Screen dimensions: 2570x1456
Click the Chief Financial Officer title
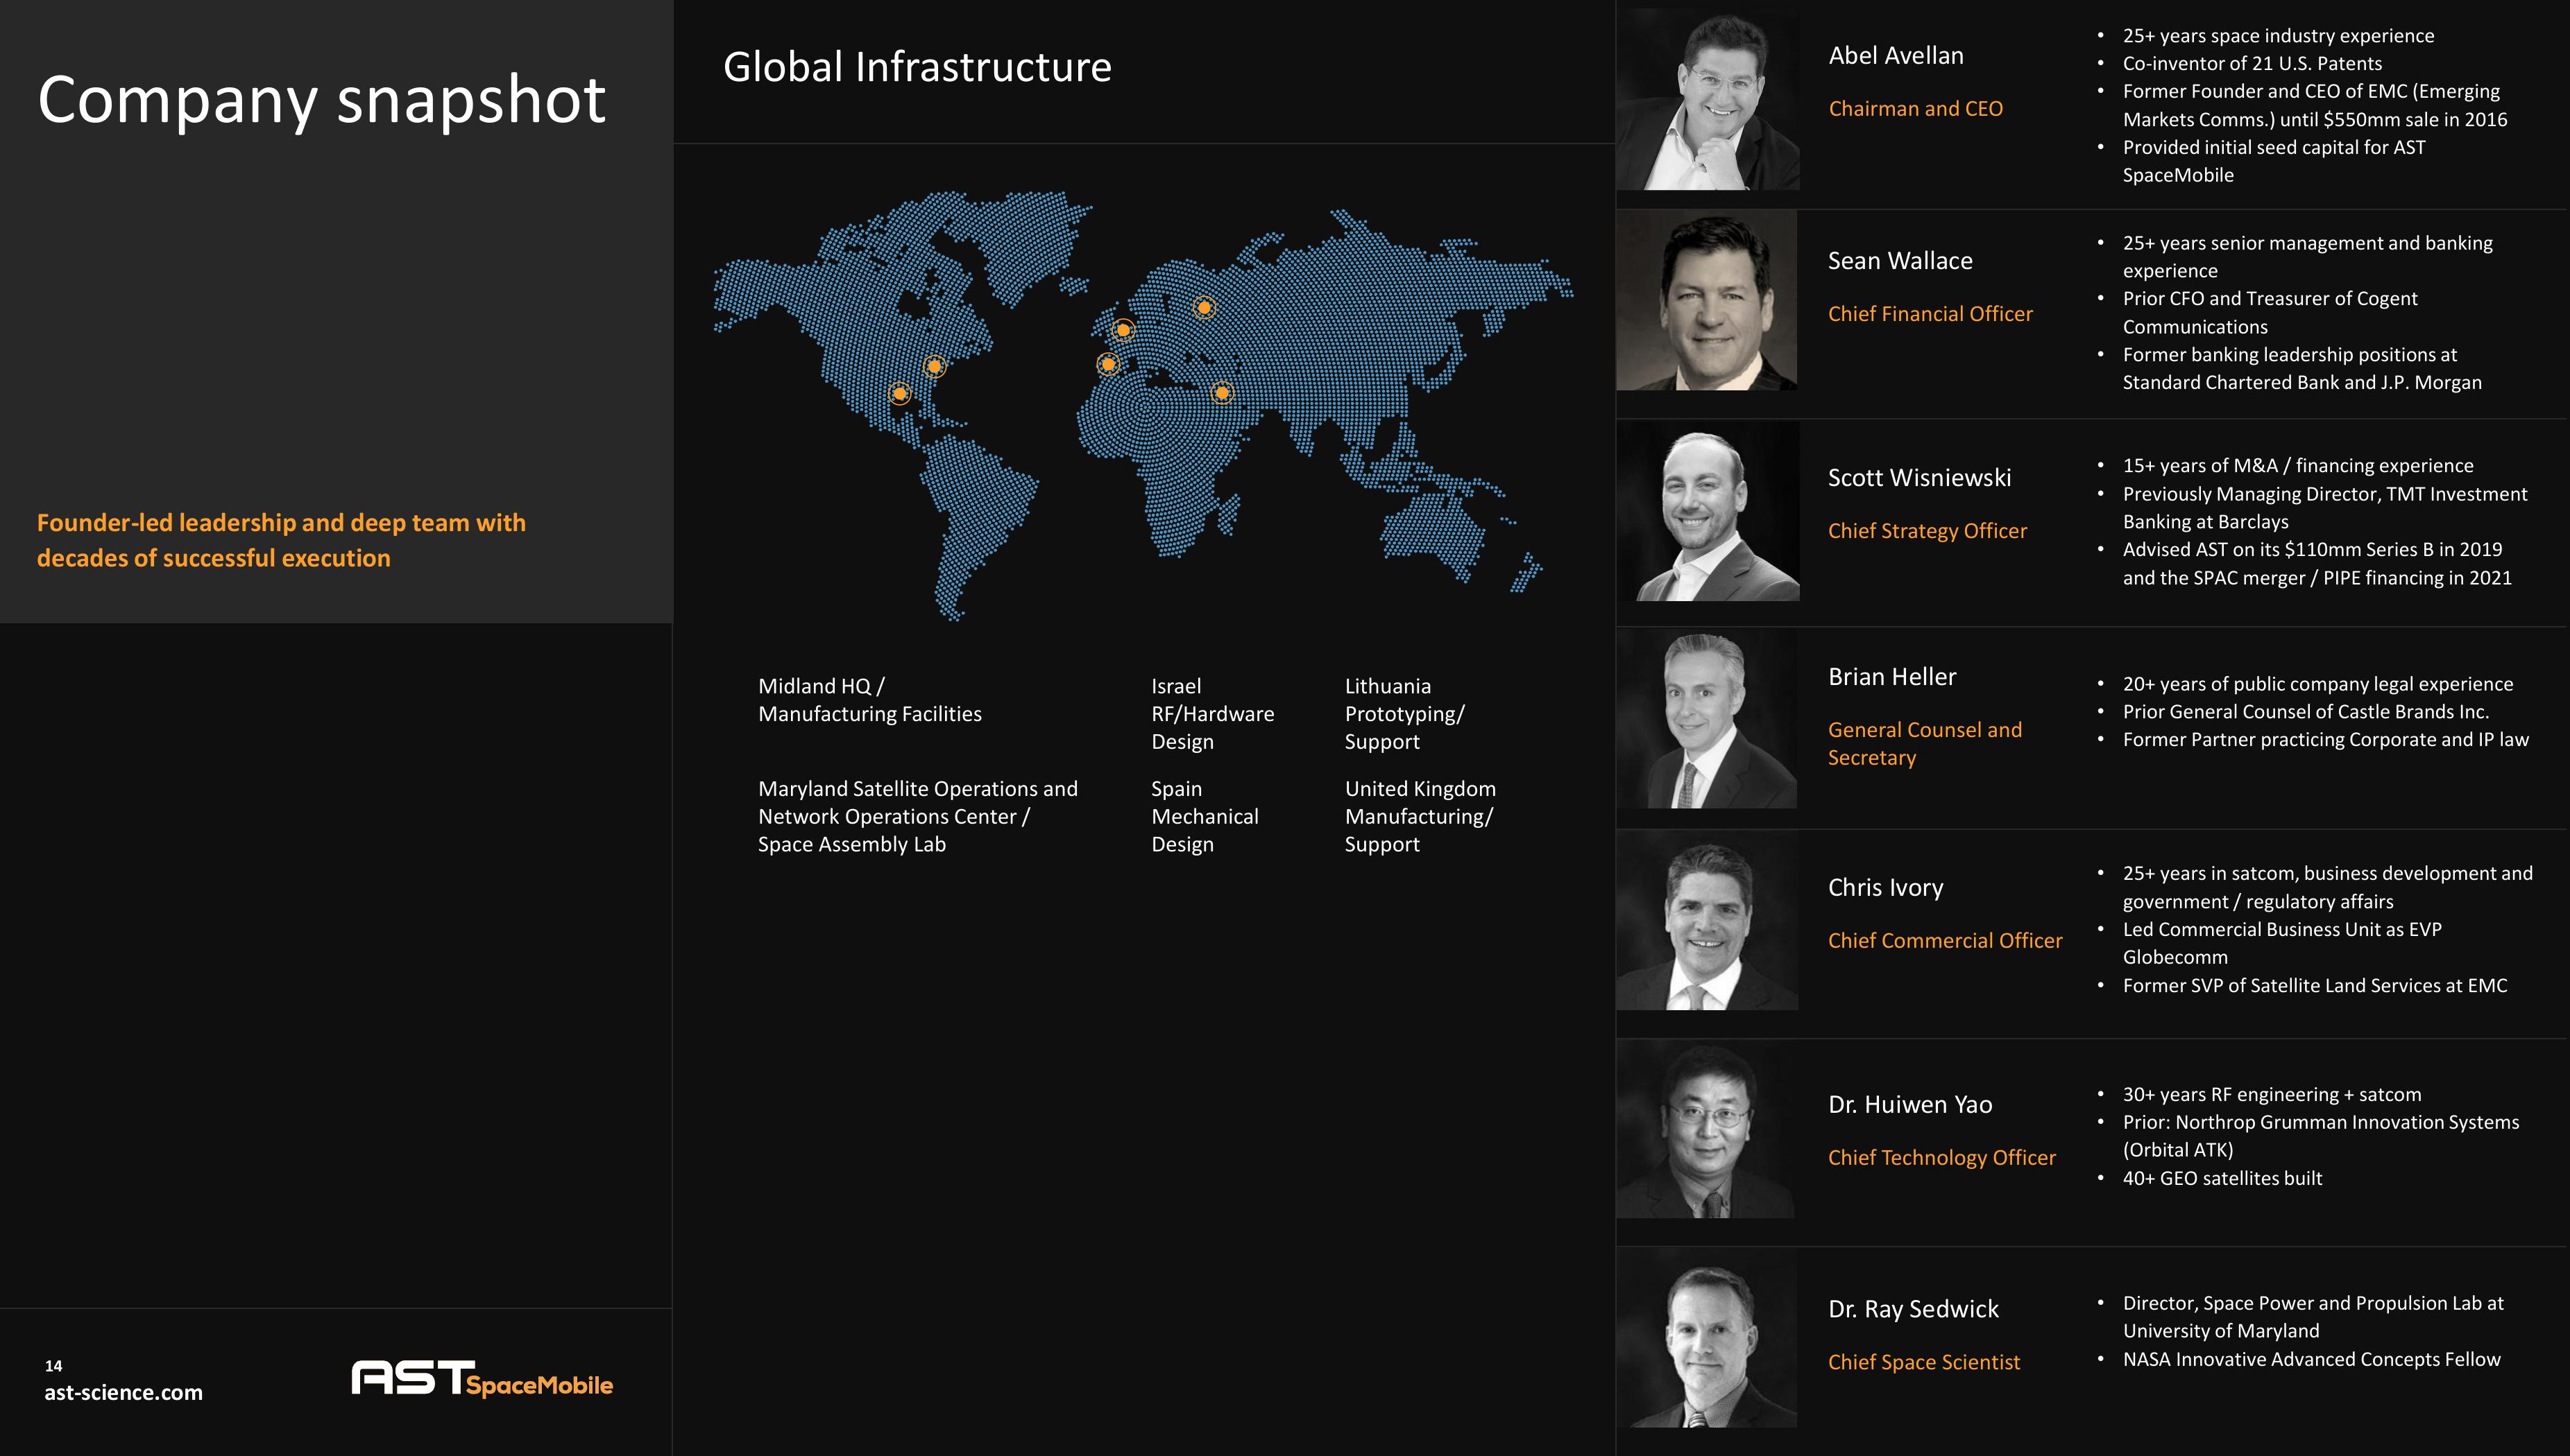coord(1930,314)
